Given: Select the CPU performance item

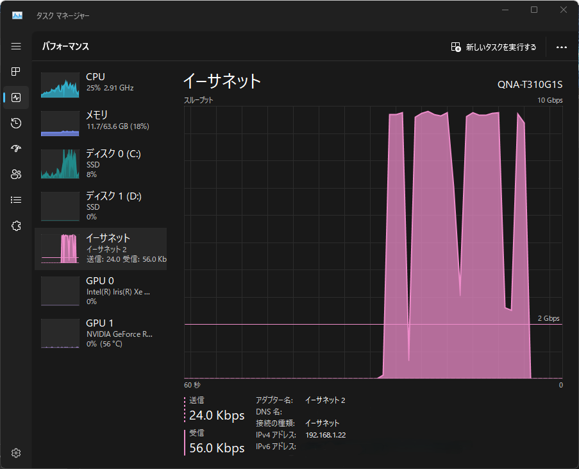Looking at the screenshot, I should (101, 85).
